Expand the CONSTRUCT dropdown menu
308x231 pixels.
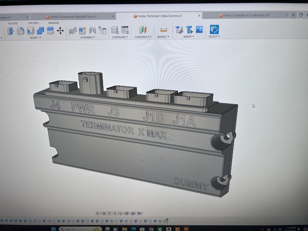coord(143,37)
